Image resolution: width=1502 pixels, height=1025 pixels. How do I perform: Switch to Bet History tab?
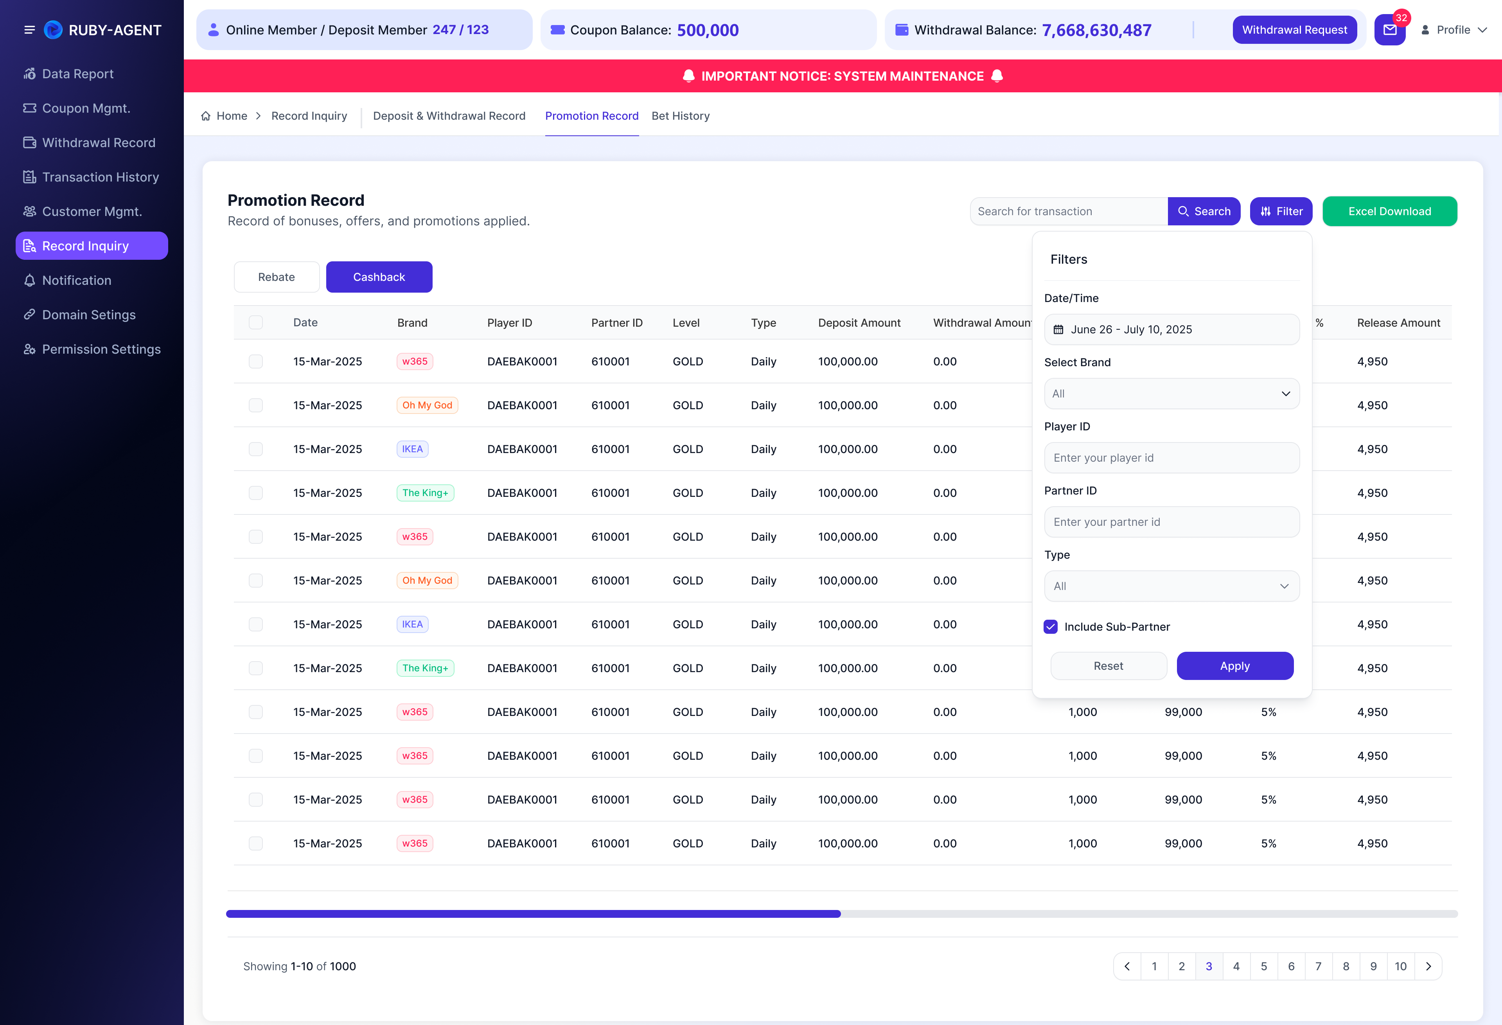coord(681,116)
